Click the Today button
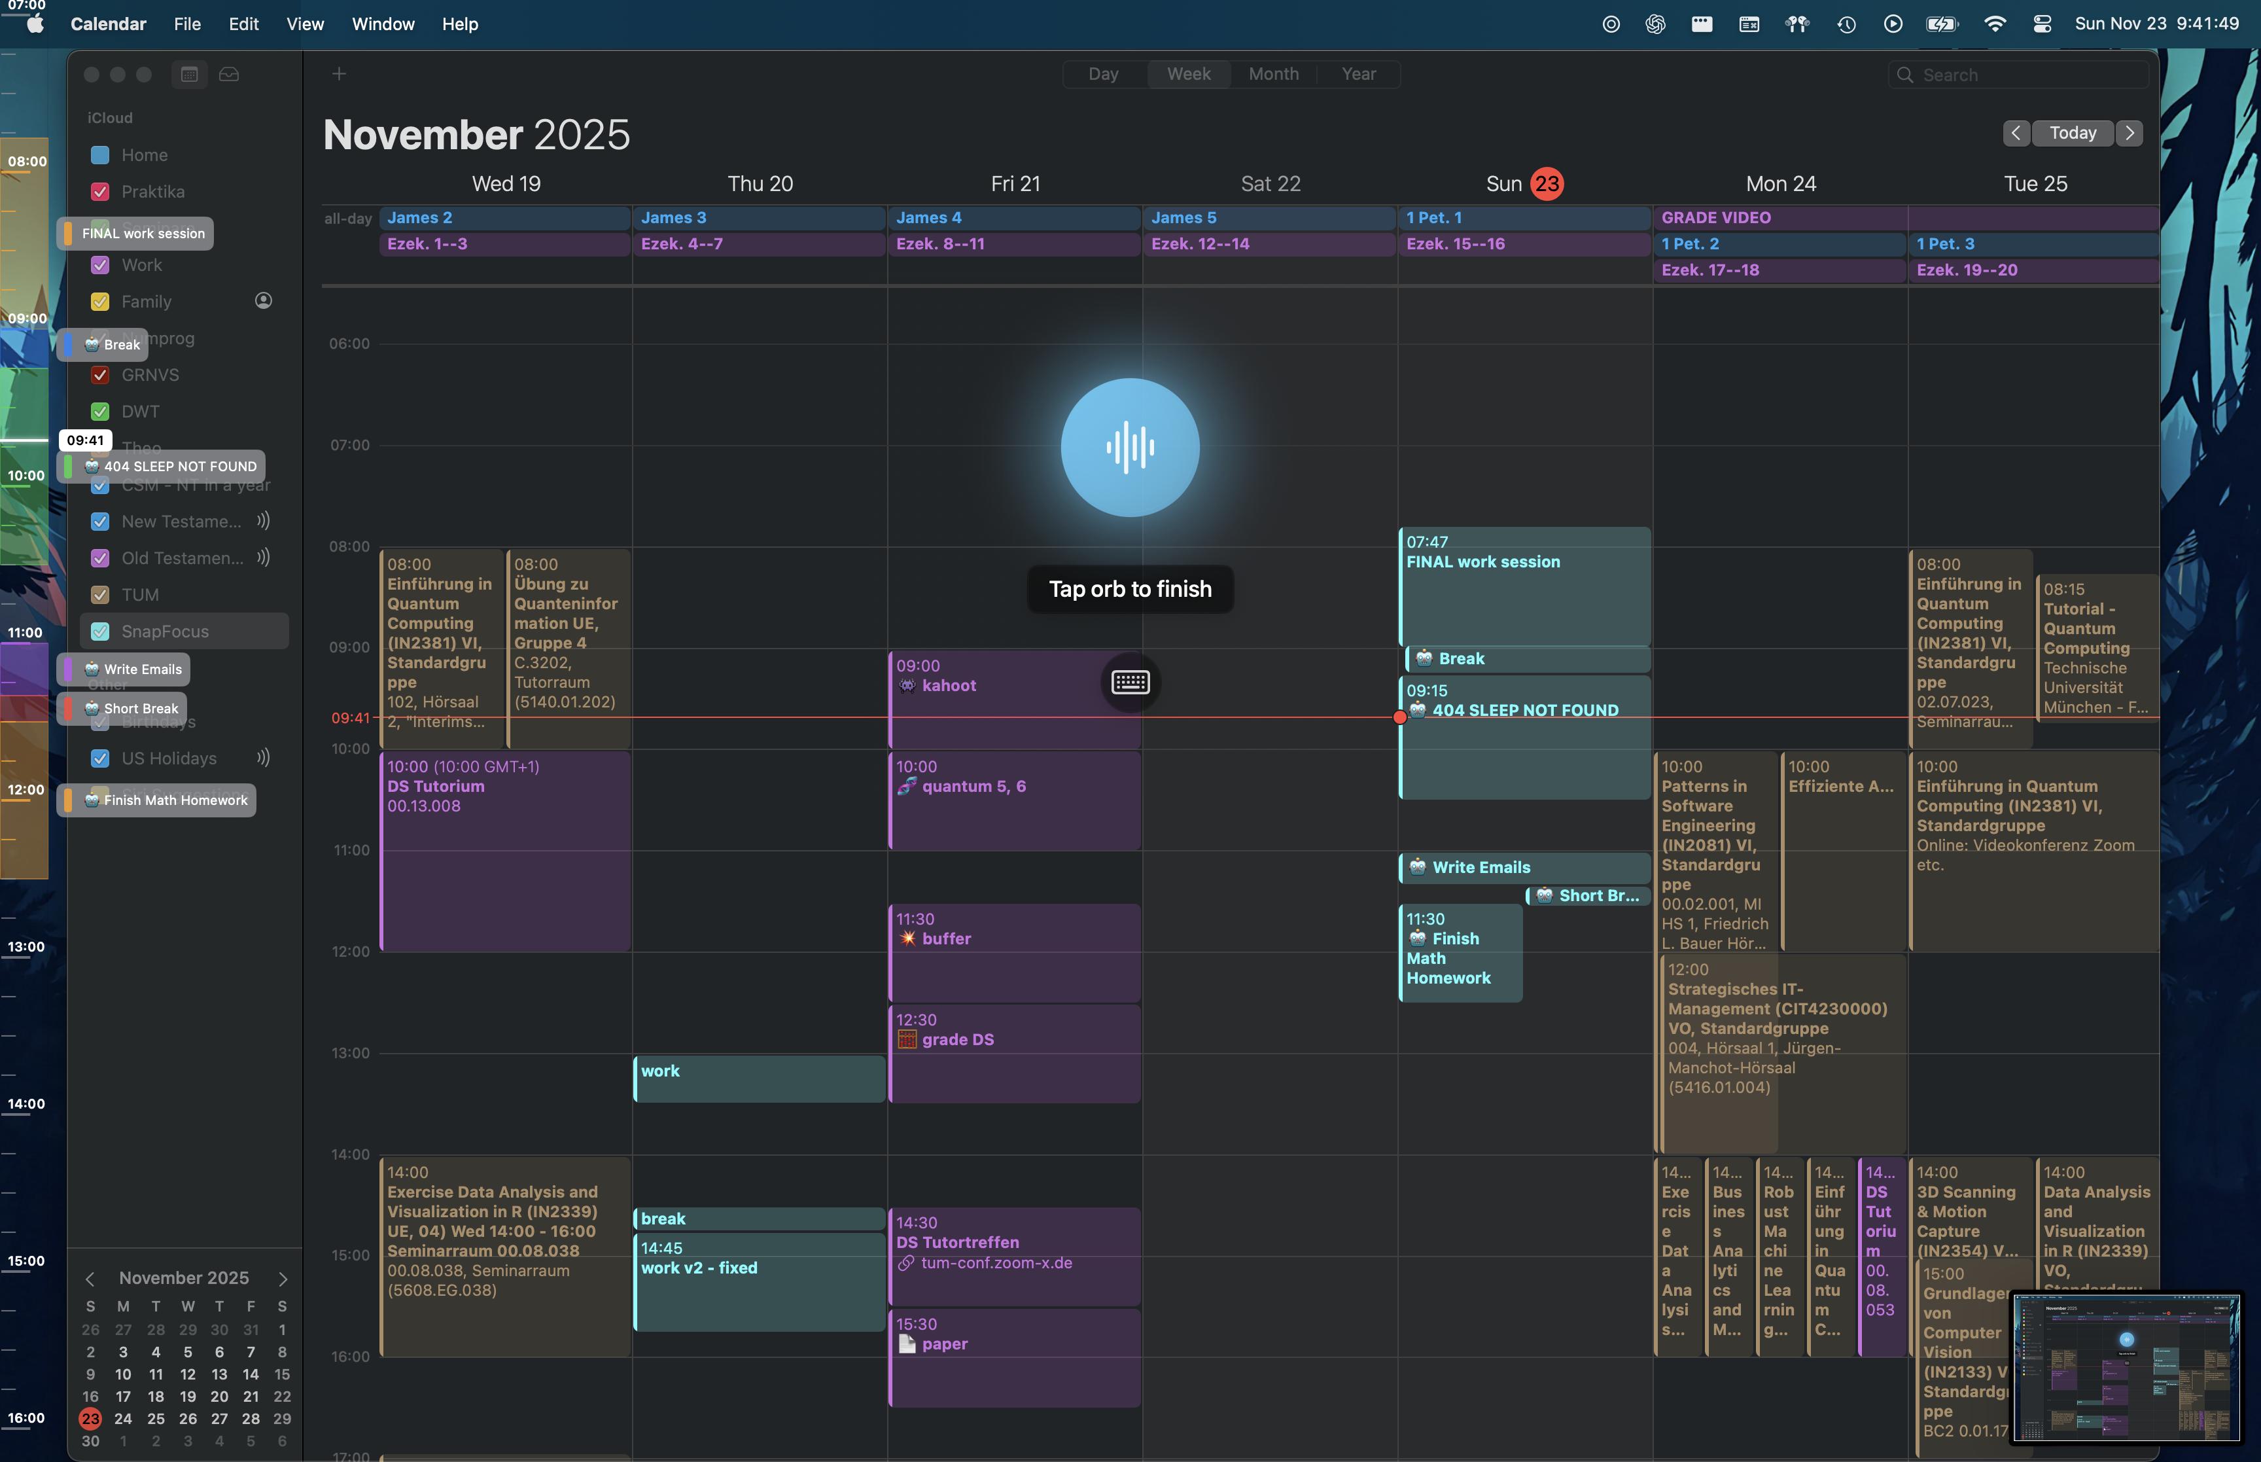 [x=2072, y=133]
